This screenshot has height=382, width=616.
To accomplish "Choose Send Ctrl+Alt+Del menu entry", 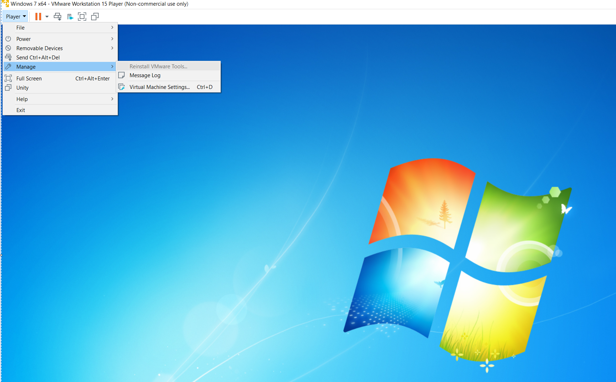I will [60, 57].
